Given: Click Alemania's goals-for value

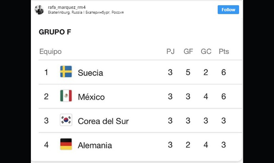Looking at the screenshot, I should [x=188, y=145].
